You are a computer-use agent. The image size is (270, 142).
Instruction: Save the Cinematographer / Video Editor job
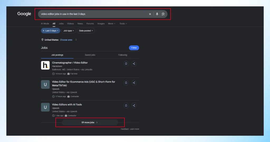126,64
